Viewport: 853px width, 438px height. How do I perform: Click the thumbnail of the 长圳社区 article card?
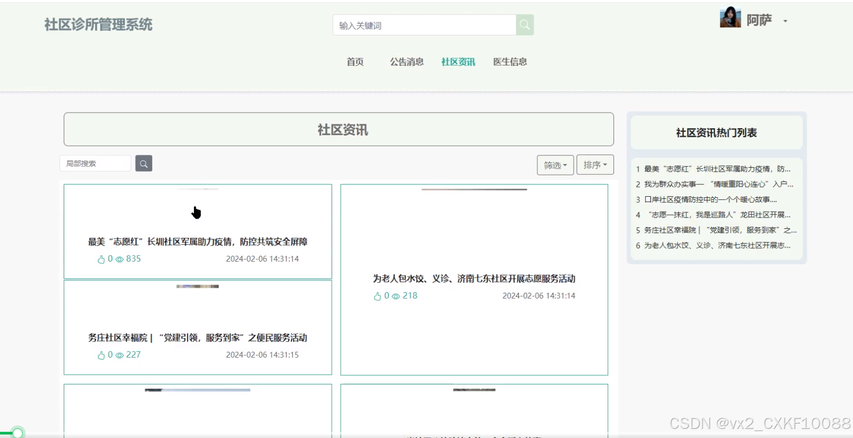click(x=198, y=189)
